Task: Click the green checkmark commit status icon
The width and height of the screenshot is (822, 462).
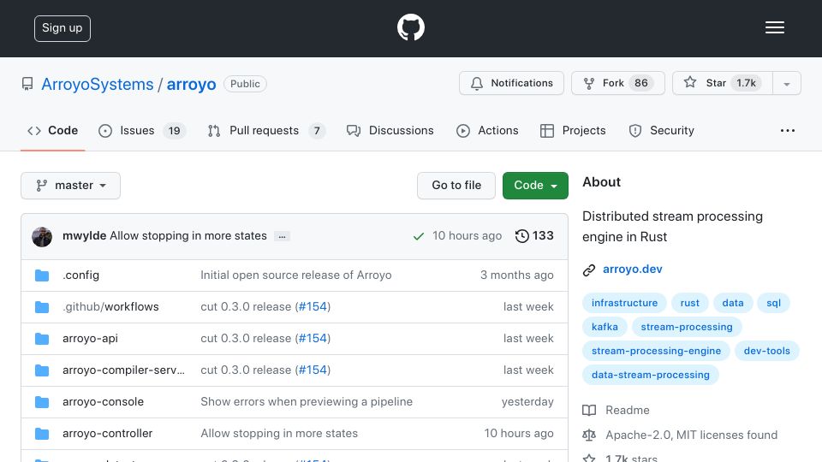Action: 419,236
